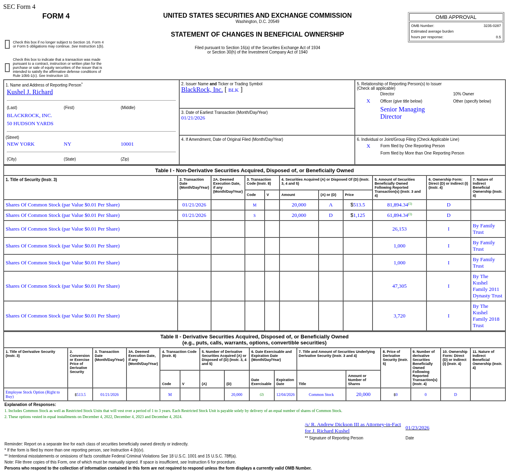Click the expiration date 12/04/2026
Screen dimensions: 509x474
point(286,394)
